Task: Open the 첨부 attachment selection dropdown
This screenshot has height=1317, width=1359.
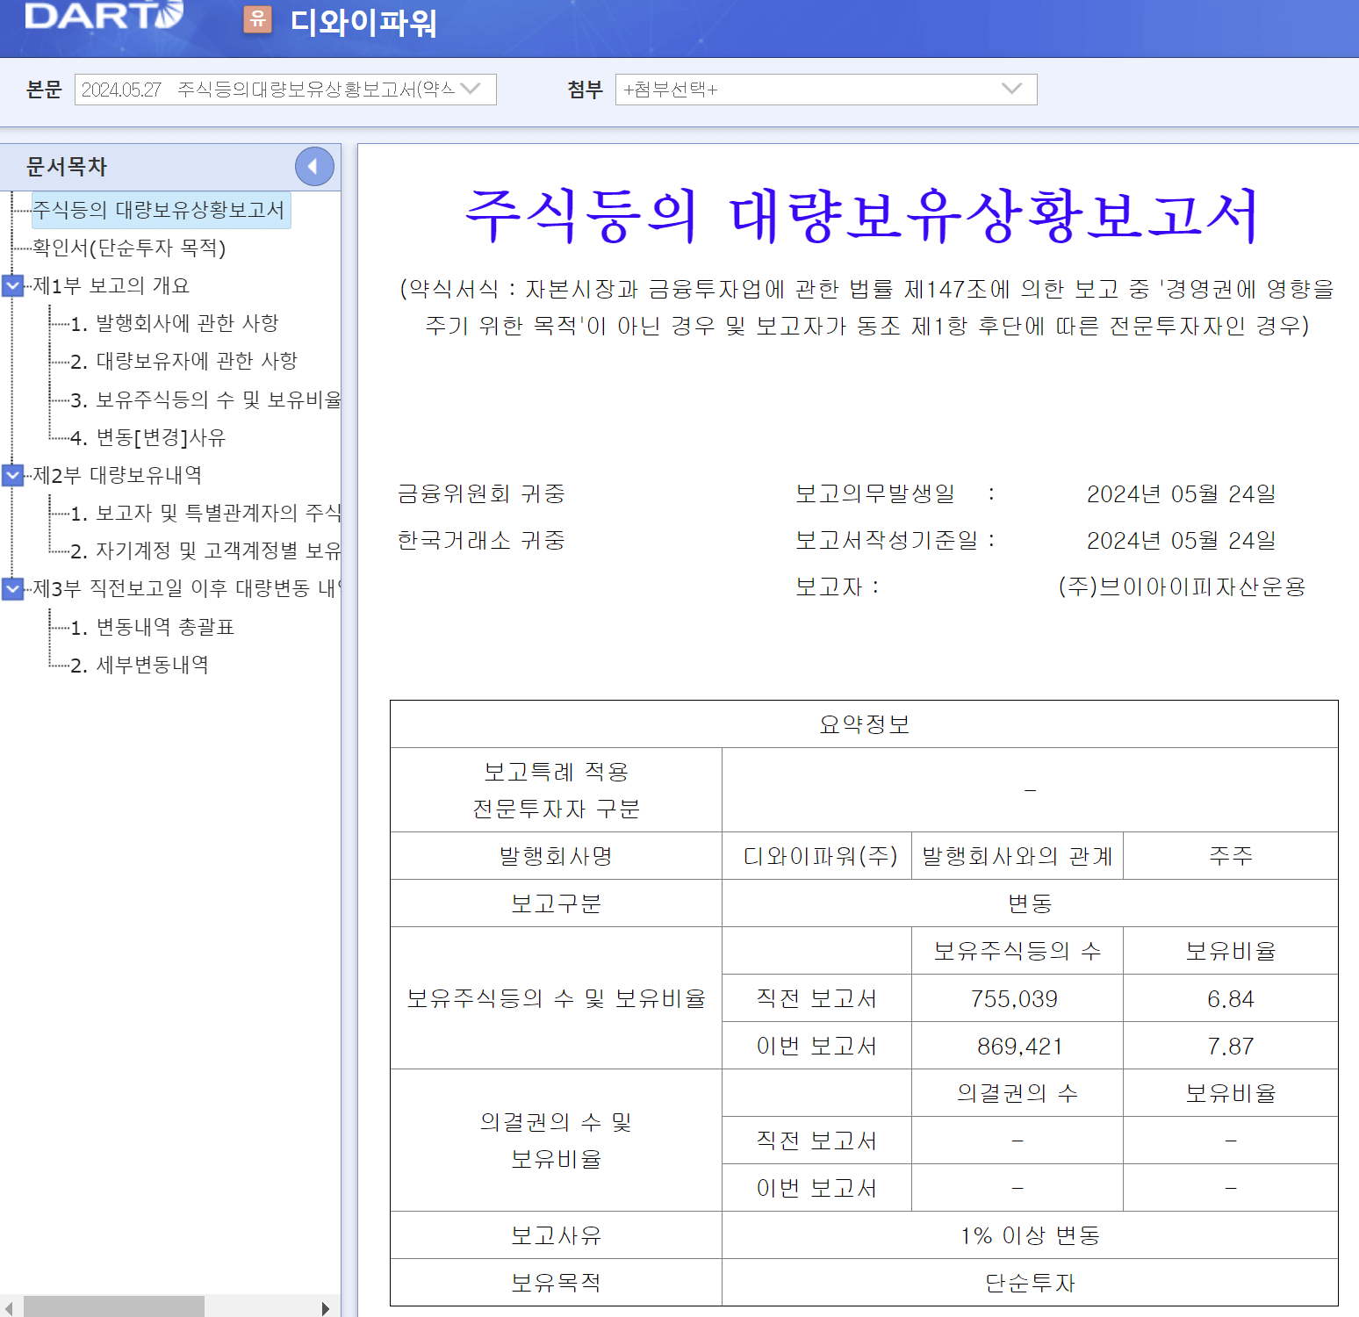Action: pos(1012,89)
